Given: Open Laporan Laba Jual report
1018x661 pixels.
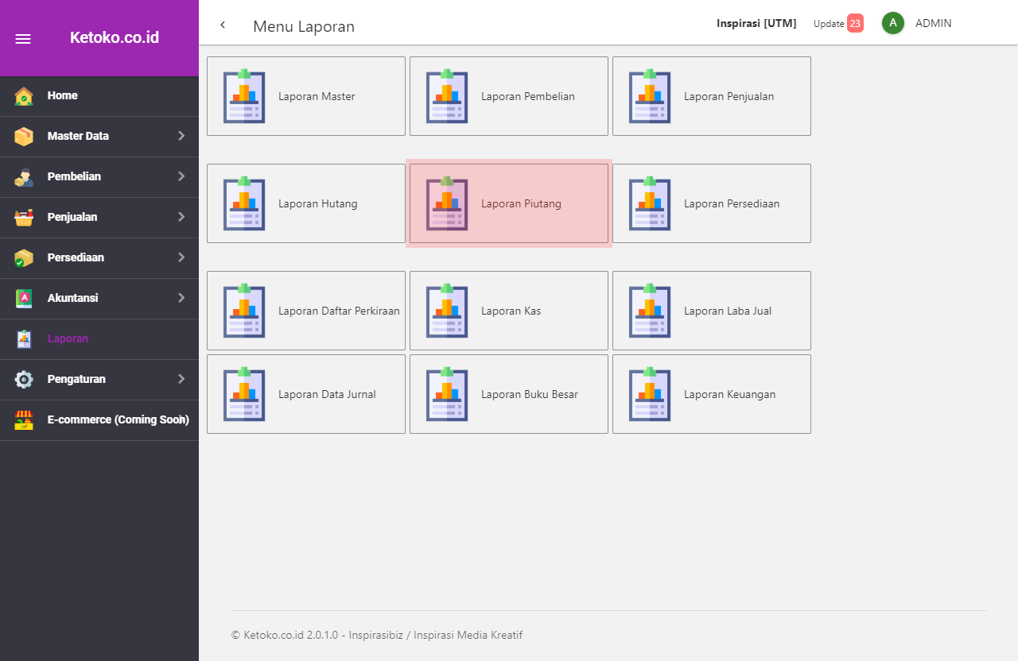Looking at the screenshot, I should pyautogui.click(x=712, y=311).
